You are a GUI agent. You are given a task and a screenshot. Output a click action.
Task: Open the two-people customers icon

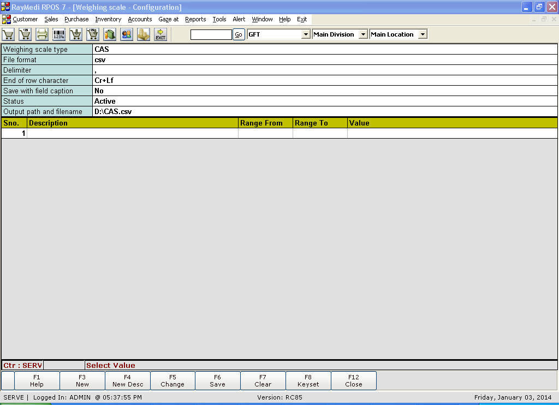(127, 34)
